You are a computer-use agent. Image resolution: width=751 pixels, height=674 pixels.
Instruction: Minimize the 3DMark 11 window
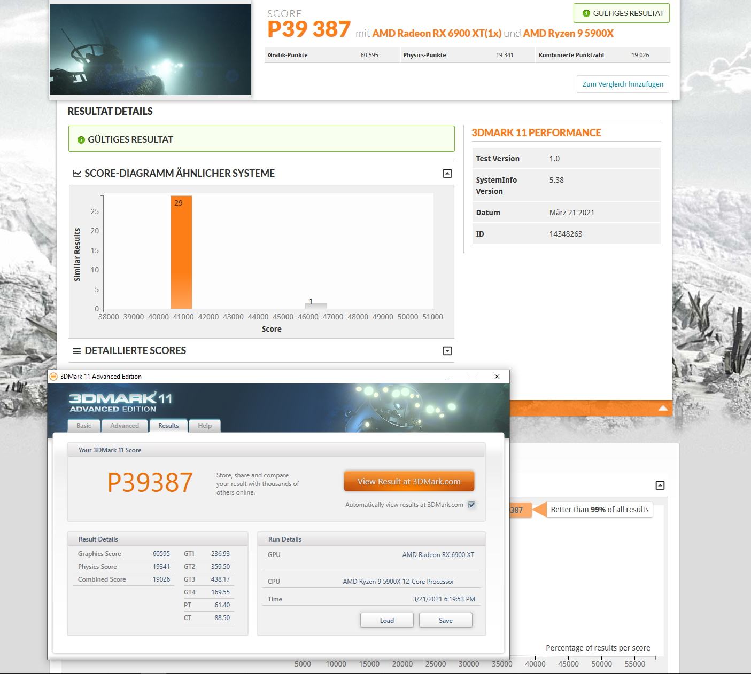pos(448,377)
